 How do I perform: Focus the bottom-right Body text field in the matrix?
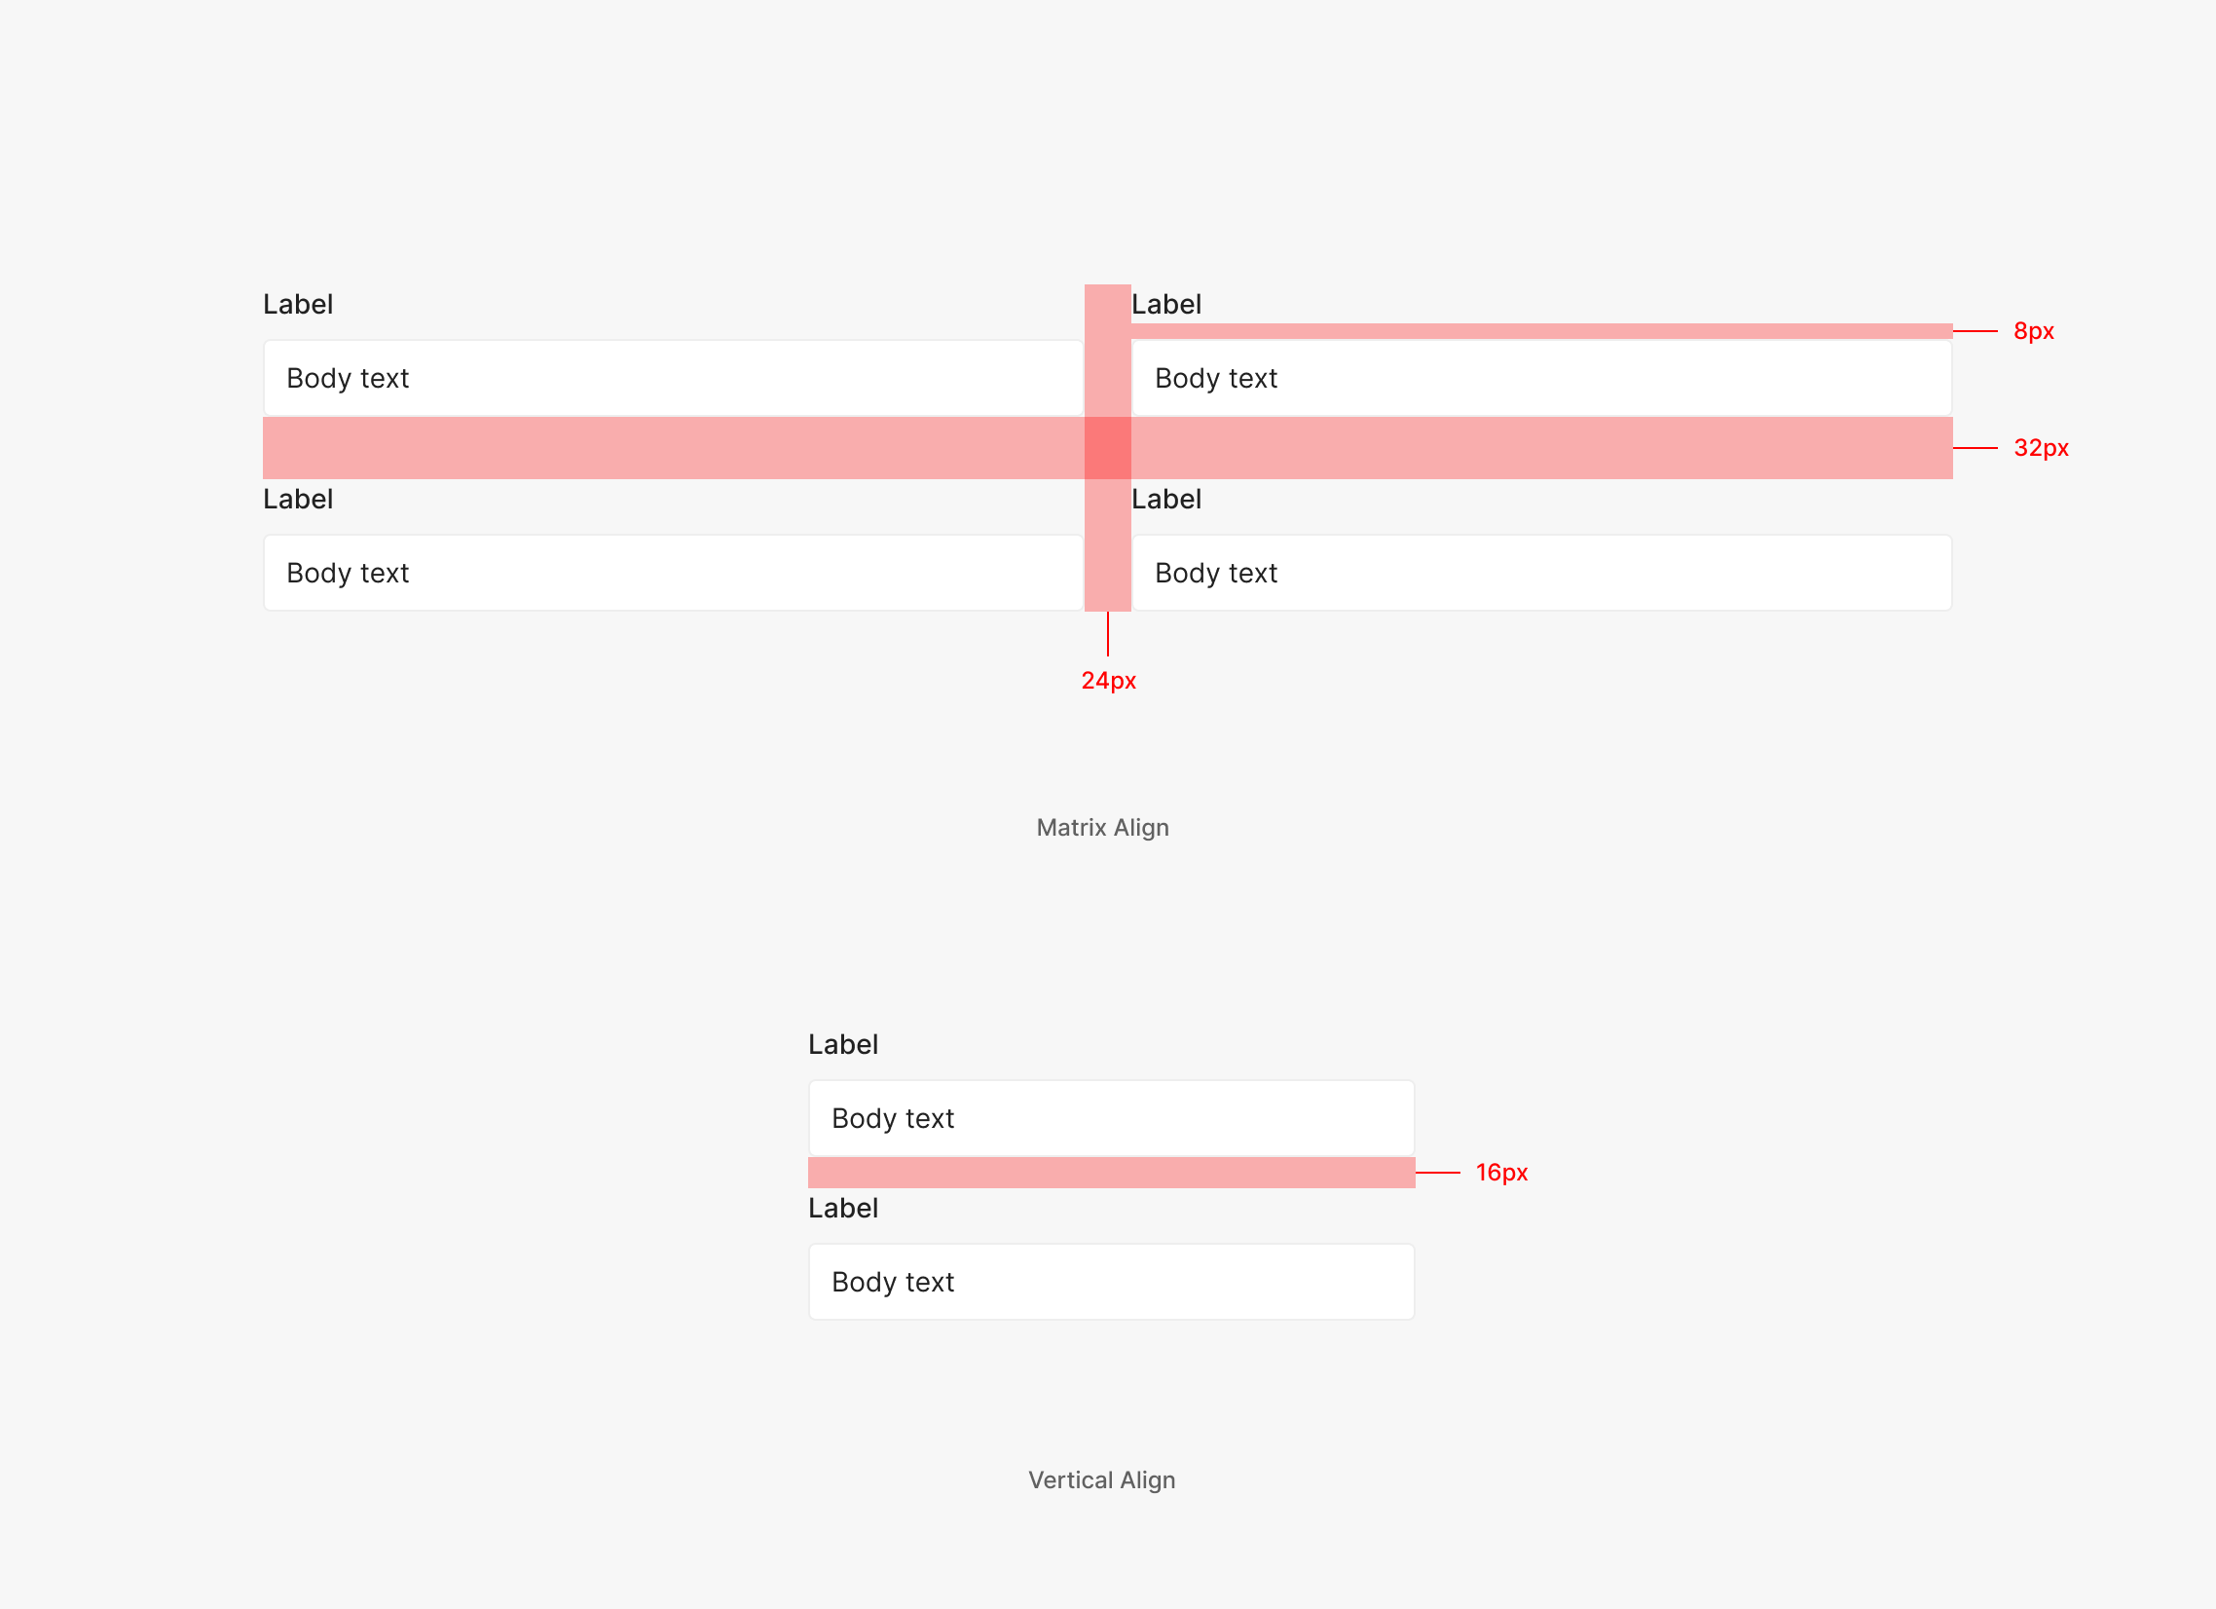pyautogui.click(x=1541, y=573)
